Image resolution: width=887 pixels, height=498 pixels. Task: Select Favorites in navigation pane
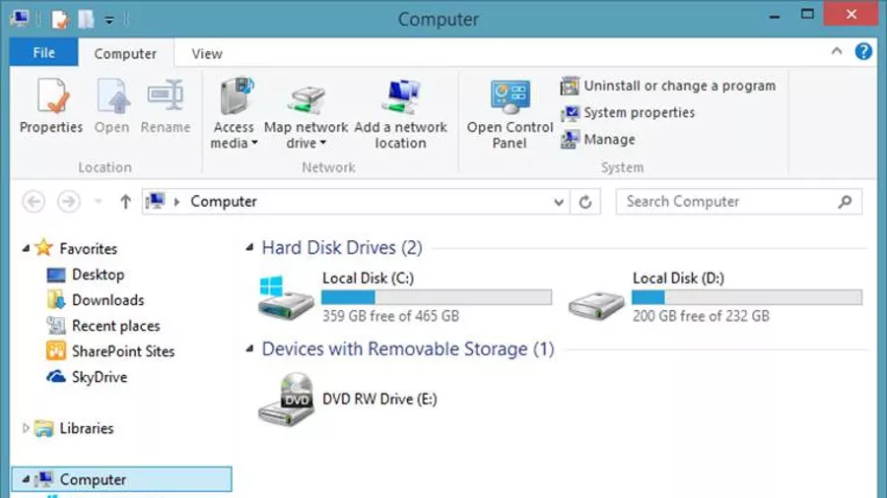pos(89,248)
